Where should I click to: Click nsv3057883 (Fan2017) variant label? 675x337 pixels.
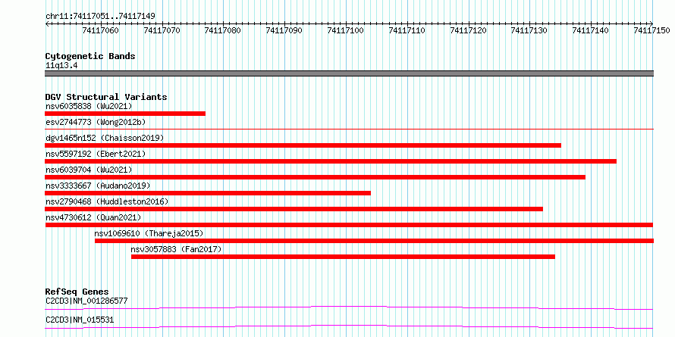(177, 249)
